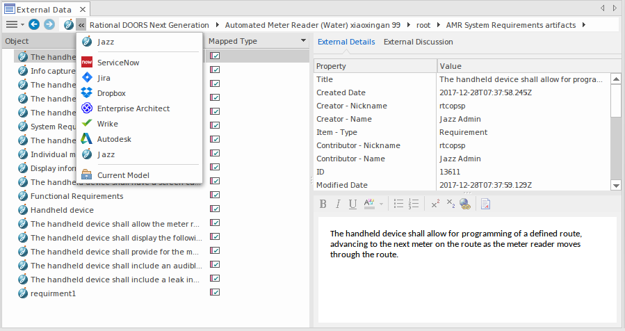This screenshot has height=331, width=625.
Task: Click the document icon in notes toolbar
Action: click(x=485, y=204)
